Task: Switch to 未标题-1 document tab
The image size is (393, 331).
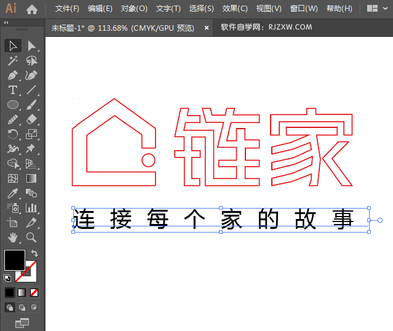Action: tap(123, 28)
